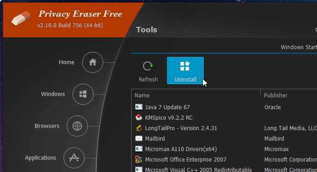Select the Windows Startup tab
Viewport: 317px width, 172px height.
pos(299,47)
